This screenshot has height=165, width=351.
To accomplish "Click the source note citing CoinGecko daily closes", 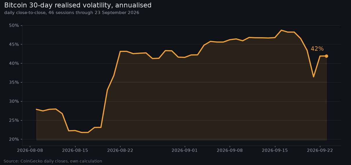I will [x=53, y=161].
